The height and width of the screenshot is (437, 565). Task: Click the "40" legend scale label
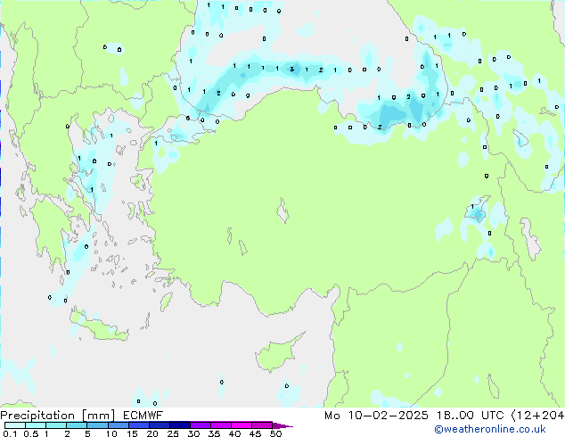coord(234,433)
